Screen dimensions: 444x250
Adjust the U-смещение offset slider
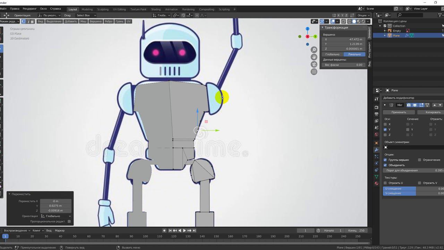coord(413,189)
